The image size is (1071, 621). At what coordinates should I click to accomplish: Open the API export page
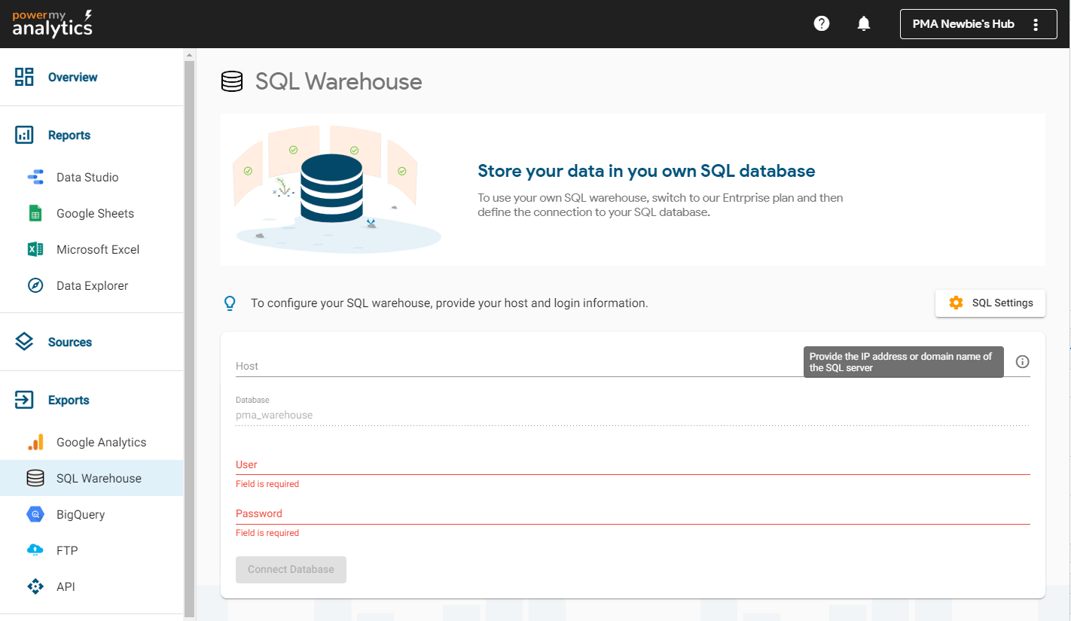[66, 587]
